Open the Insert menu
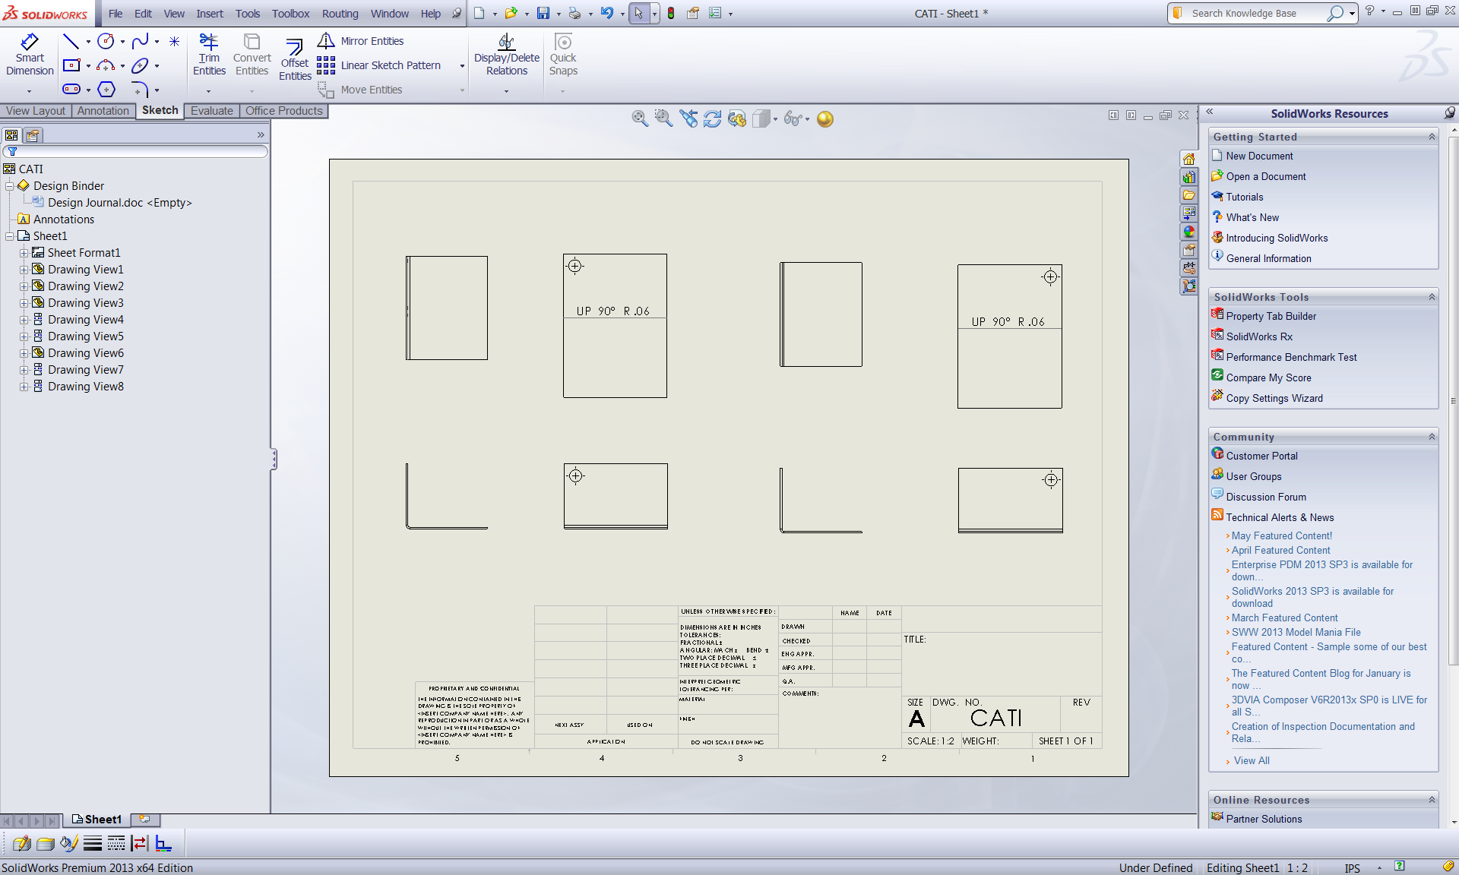The height and width of the screenshot is (875, 1459). pos(210,14)
